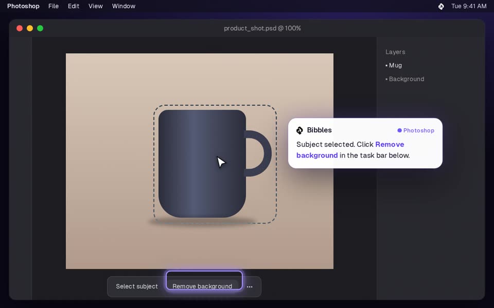Click the Bibbles name in the tooltip
Viewport: 494px width, 308px height.
319,130
